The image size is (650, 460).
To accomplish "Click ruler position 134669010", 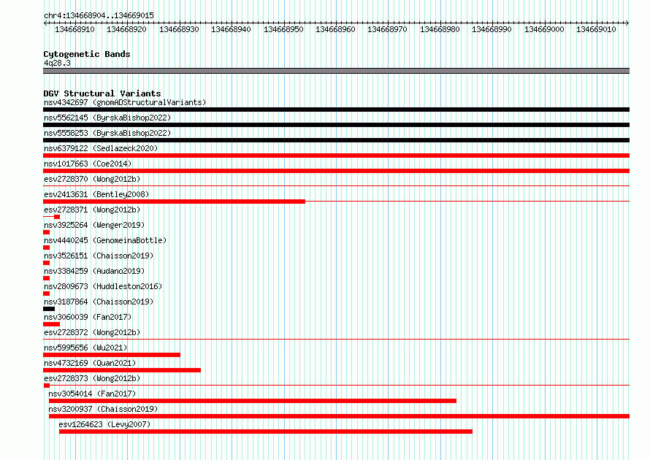I will coord(596,29).
